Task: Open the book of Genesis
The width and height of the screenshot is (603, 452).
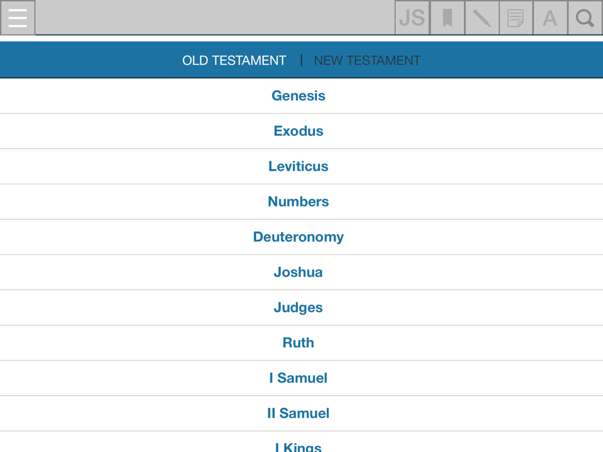Action: point(299,95)
